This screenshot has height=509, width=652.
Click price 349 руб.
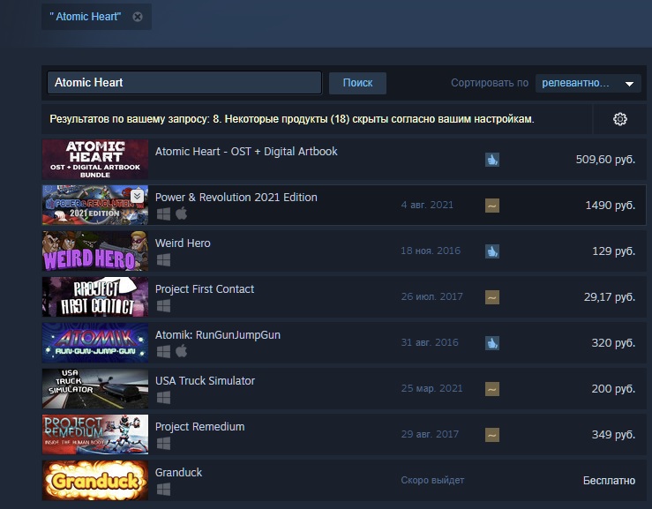613,435
